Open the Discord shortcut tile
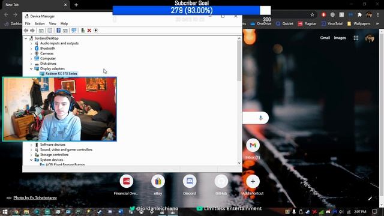 (x=190, y=185)
